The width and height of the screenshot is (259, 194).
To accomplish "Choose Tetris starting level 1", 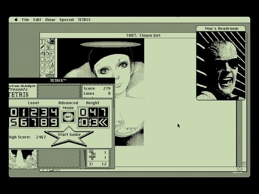I will (x=24, y=112).
